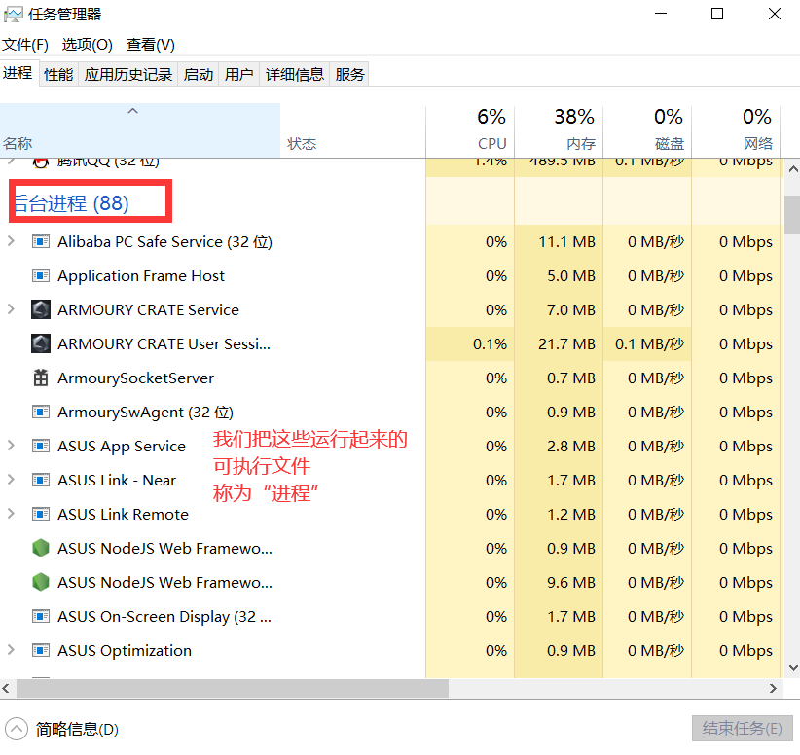The image size is (800, 755).
Task: Click the 2.8 MB memory value
Action: 571,446
